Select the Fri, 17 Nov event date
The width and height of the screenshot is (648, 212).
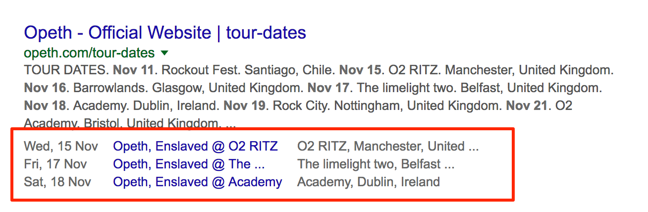click(x=55, y=164)
